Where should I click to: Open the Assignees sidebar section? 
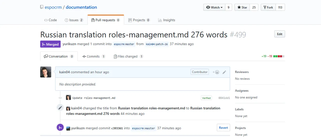pyautogui.click(x=242, y=91)
